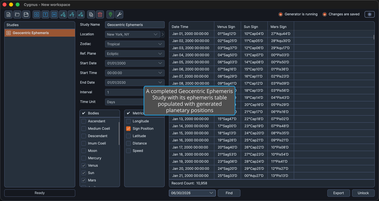Delete the study with the red trash icon
The height and width of the screenshot is (201, 379).
[100, 14]
